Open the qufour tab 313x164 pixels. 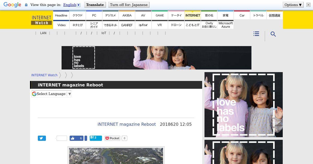click(143, 25)
